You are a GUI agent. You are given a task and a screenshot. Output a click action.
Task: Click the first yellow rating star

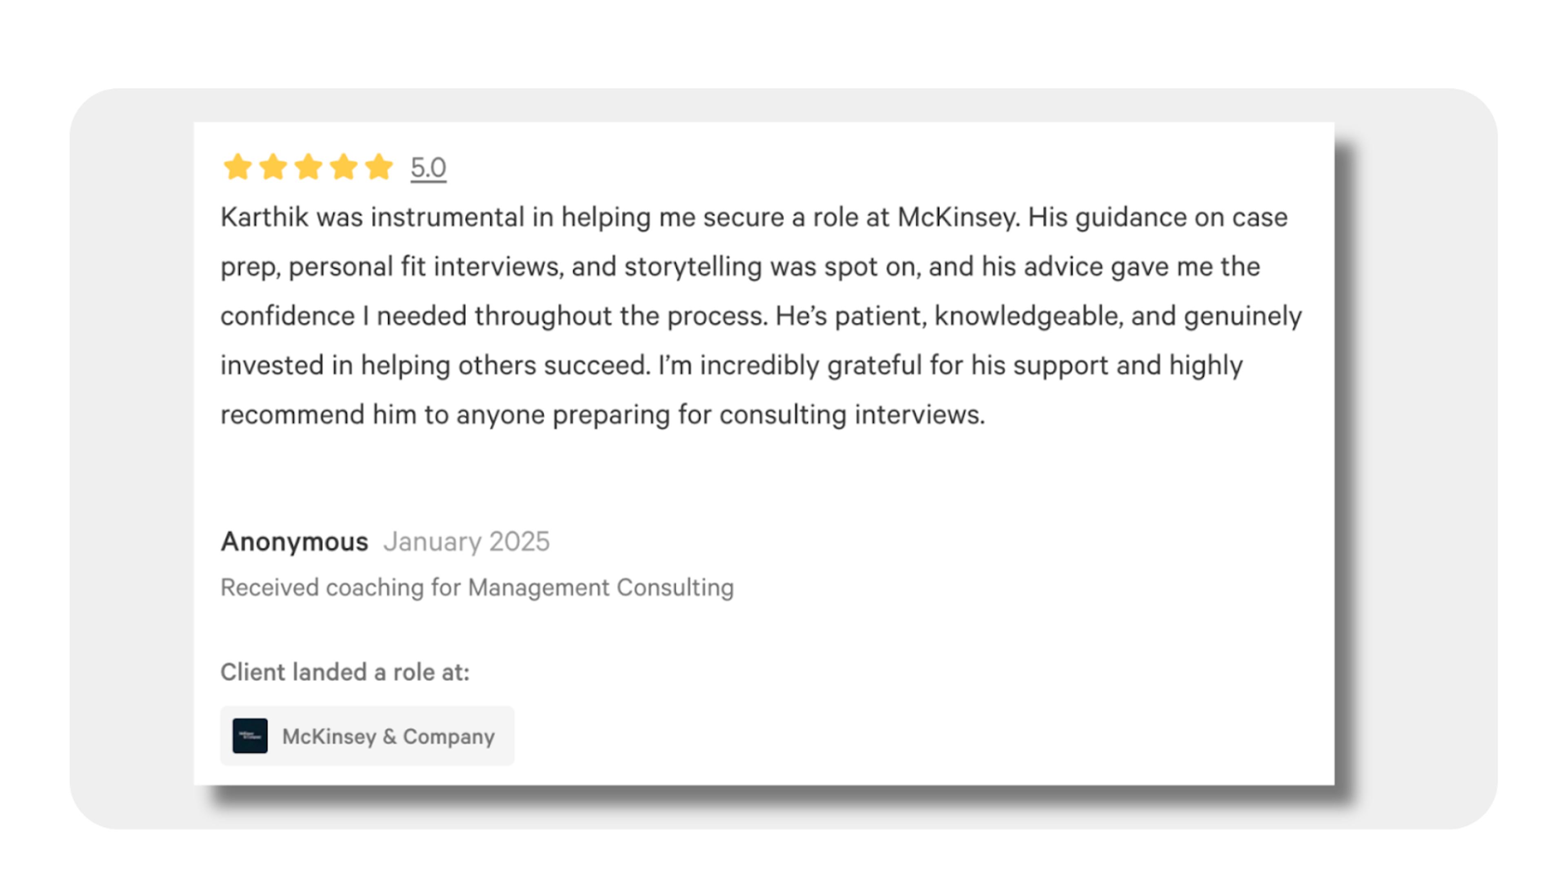pyautogui.click(x=237, y=166)
